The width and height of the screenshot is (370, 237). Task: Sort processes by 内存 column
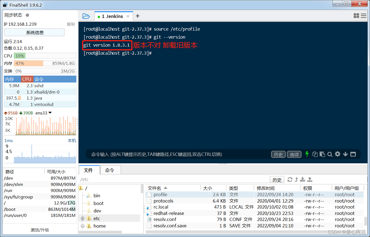tap(12, 79)
